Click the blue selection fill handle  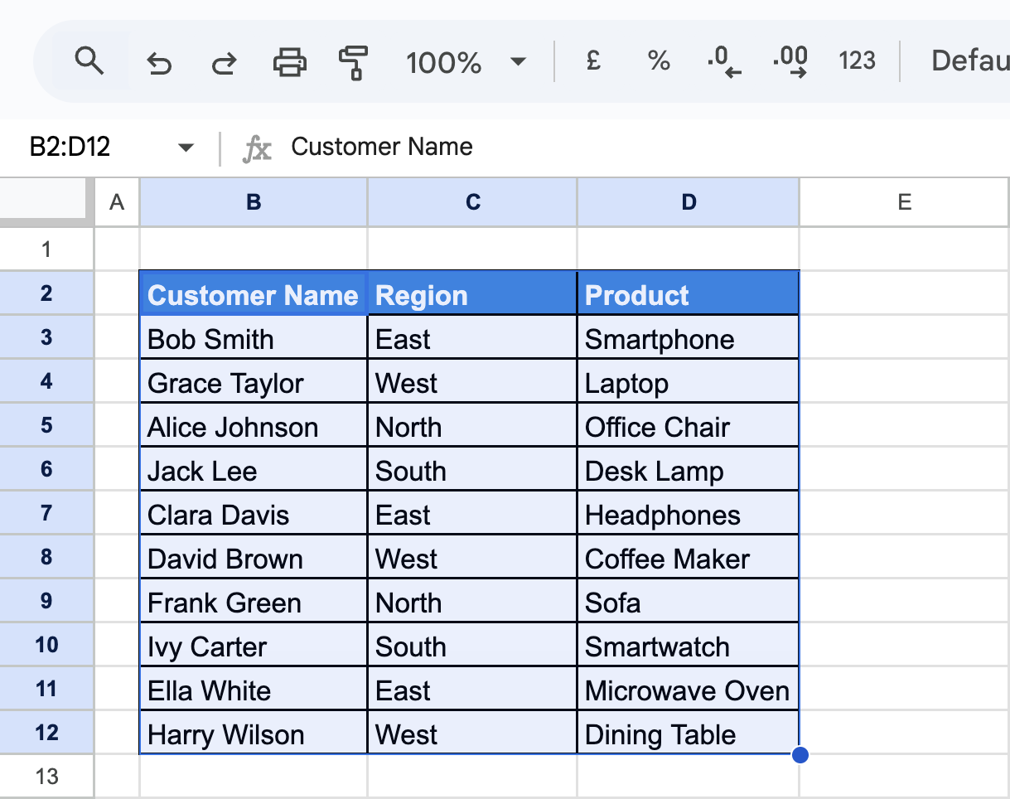(800, 755)
